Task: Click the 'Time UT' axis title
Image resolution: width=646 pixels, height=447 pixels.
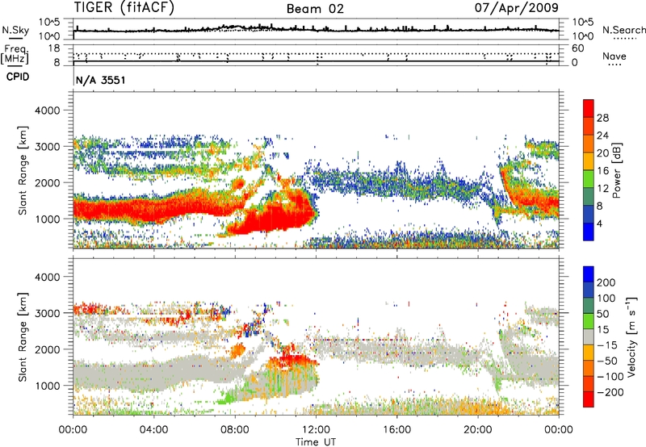Action: [316, 442]
